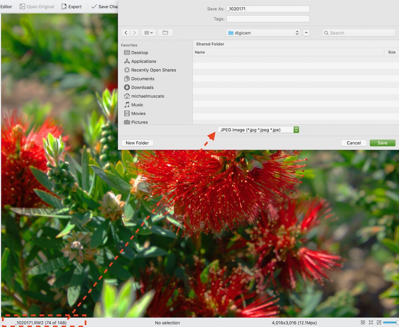This screenshot has width=399, height=327.
Task: Click the new folder icon in dialog toolbar
Action: coord(165,33)
